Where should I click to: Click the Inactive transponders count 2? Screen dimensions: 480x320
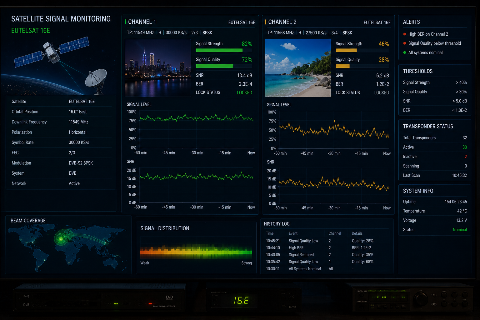coord(466,157)
